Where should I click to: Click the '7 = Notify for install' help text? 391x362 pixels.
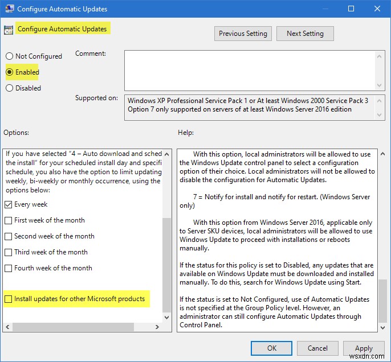tap(275, 201)
